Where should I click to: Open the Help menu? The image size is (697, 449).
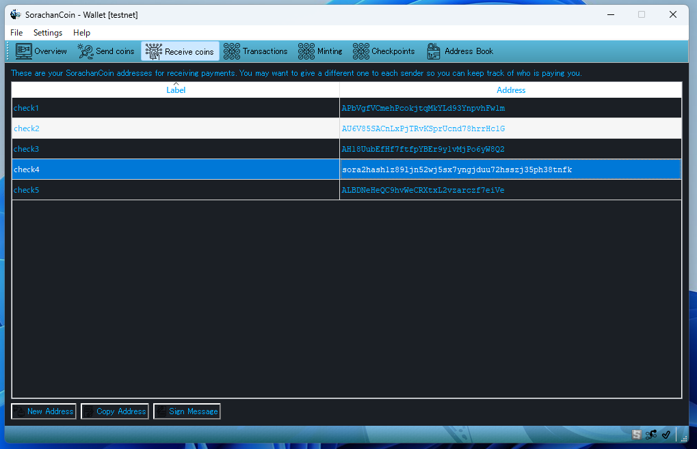click(81, 33)
